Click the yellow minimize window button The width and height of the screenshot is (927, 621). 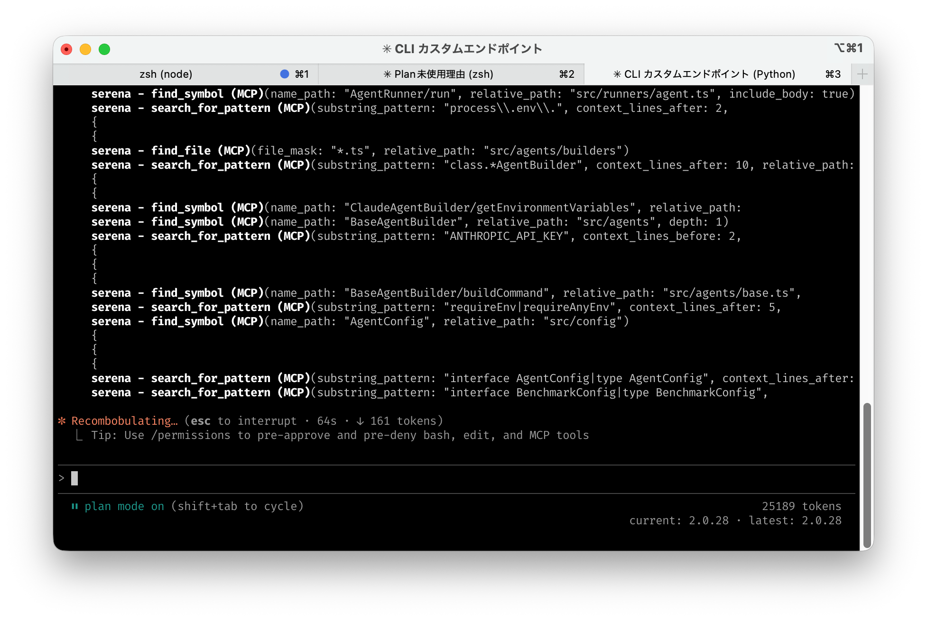click(85, 49)
